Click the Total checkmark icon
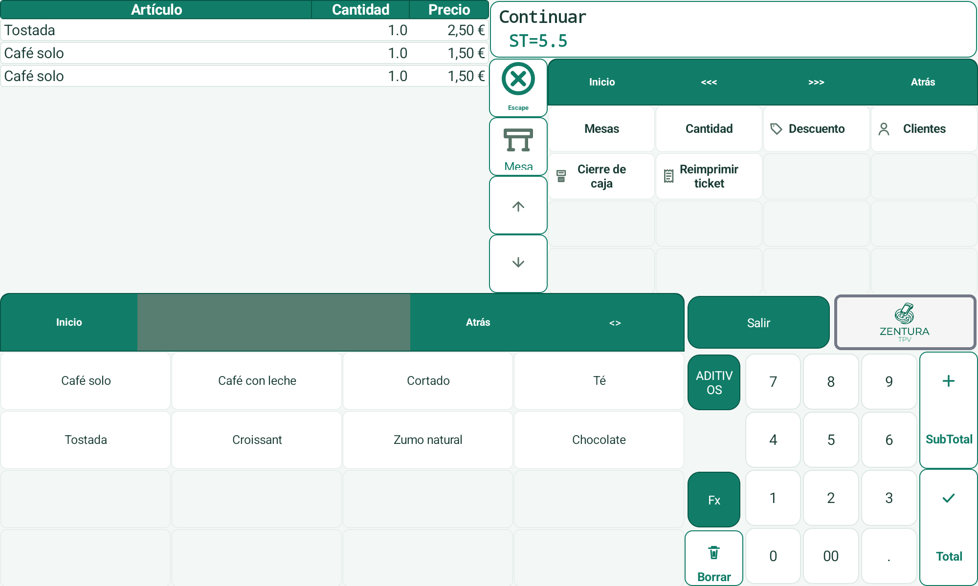Image resolution: width=978 pixels, height=586 pixels. pyautogui.click(x=948, y=498)
